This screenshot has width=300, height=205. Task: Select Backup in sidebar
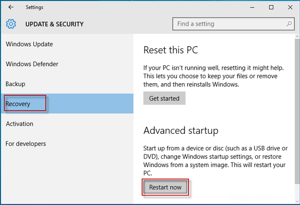point(67,84)
